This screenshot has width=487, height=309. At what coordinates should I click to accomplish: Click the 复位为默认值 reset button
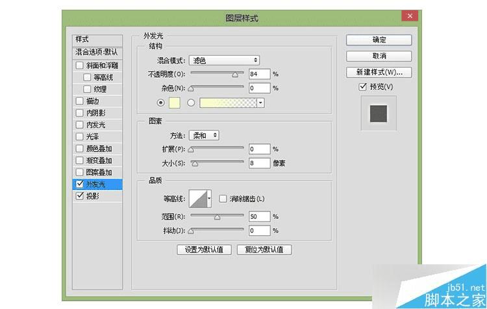[x=264, y=249]
